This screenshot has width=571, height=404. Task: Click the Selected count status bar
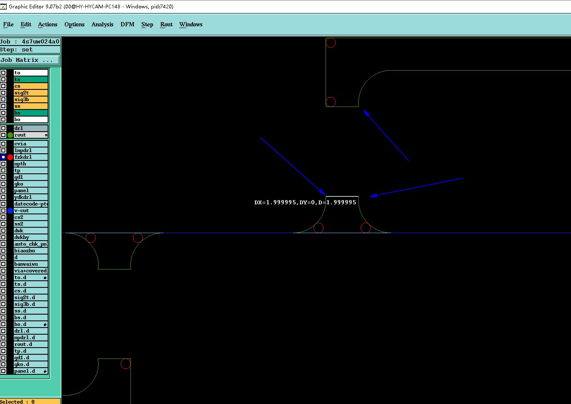pos(30,401)
